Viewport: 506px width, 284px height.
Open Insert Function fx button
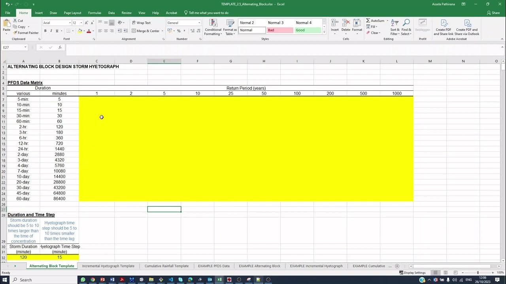click(x=60, y=47)
